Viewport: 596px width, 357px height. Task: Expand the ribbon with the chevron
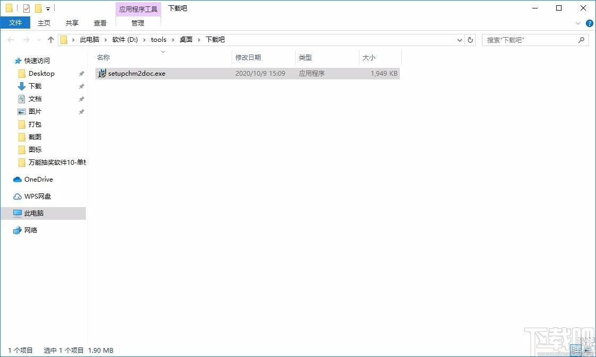[578, 23]
